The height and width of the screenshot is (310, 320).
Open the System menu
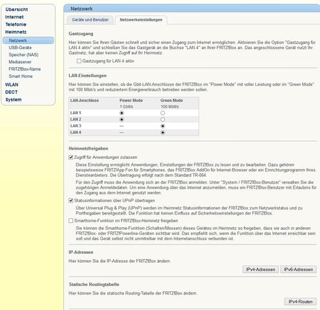pos(14,99)
